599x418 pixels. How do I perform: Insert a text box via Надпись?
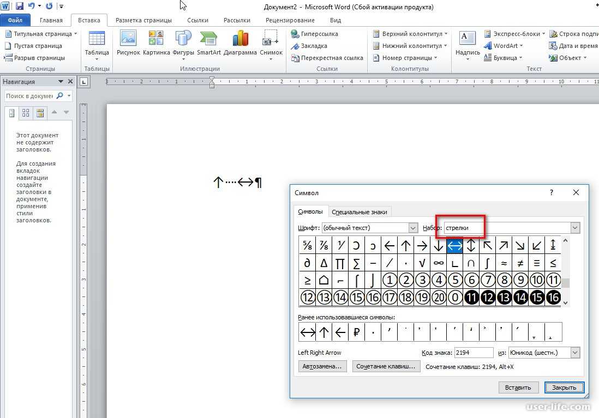click(x=468, y=45)
